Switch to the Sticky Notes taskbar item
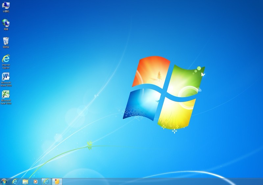The image size is (263, 185). click(x=57, y=181)
